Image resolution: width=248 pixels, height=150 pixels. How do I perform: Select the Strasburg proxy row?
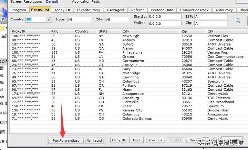129,98
